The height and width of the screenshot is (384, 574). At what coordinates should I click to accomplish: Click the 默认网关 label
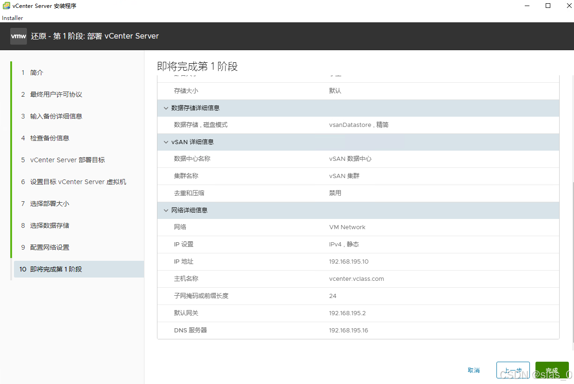click(186, 313)
